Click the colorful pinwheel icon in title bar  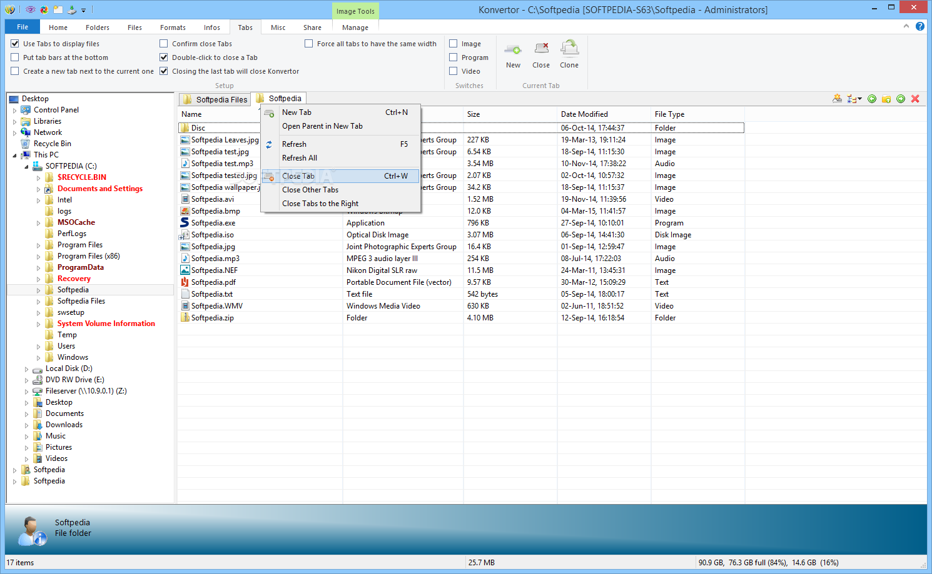(44, 9)
